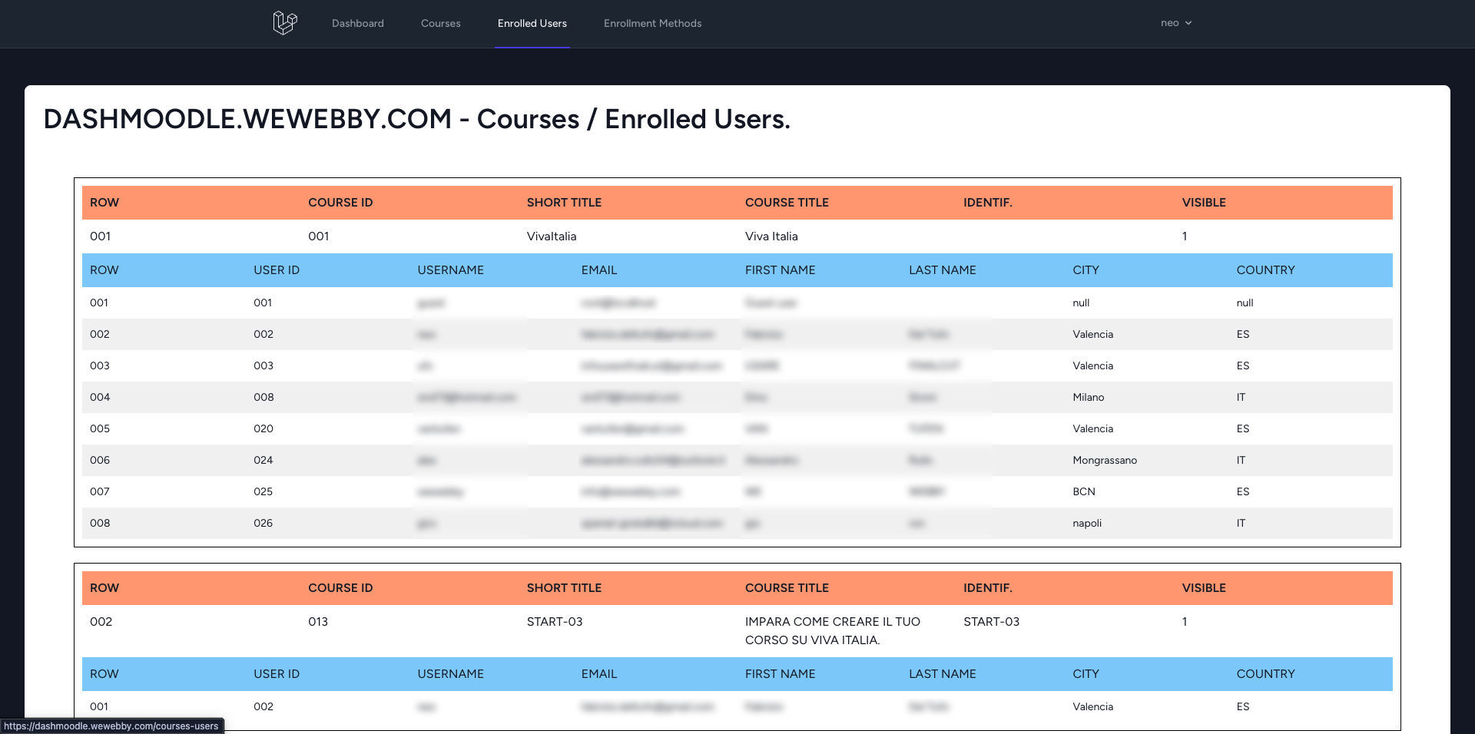Click user ID 008 cell
This screenshot has height=734, width=1475.
pyautogui.click(x=264, y=398)
